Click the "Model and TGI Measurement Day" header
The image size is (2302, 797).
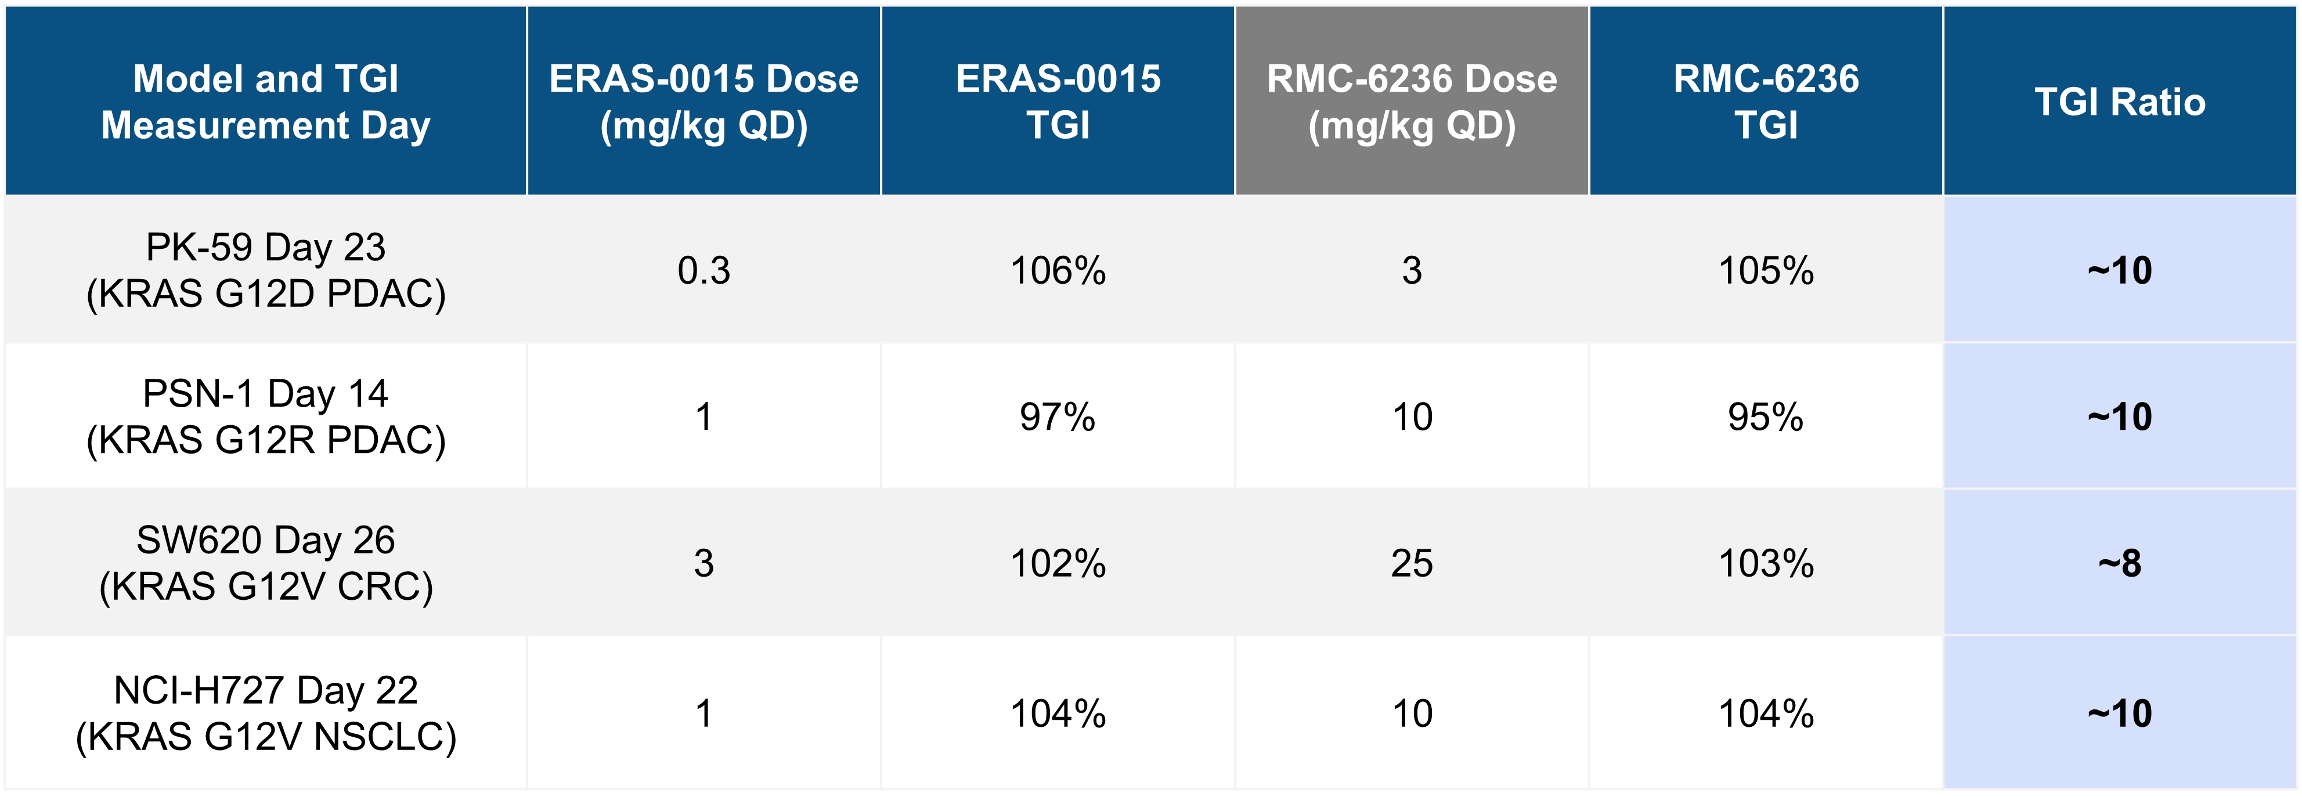point(265,102)
